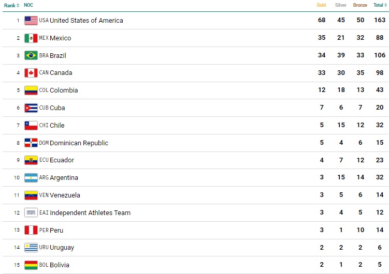The width and height of the screenshot is (389, 274).
Task: Click the Cuba flag icon
Action: pyautogui.click(x=31, y=108)
